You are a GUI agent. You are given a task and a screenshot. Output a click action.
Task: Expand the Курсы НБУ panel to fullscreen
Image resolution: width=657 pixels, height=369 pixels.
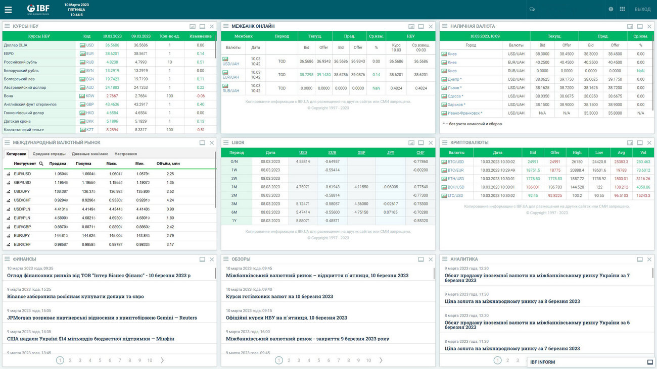click(202, 26)
